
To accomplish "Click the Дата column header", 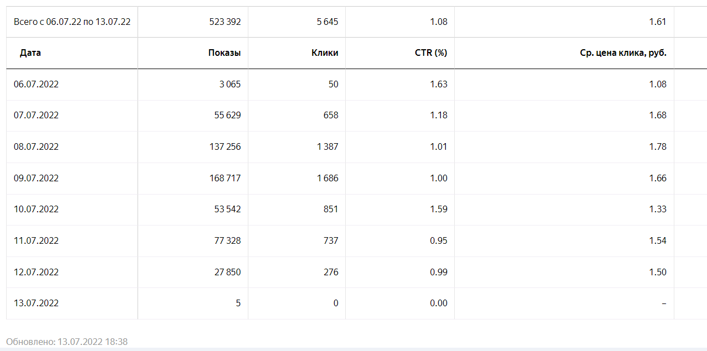I will pos(30,53).
